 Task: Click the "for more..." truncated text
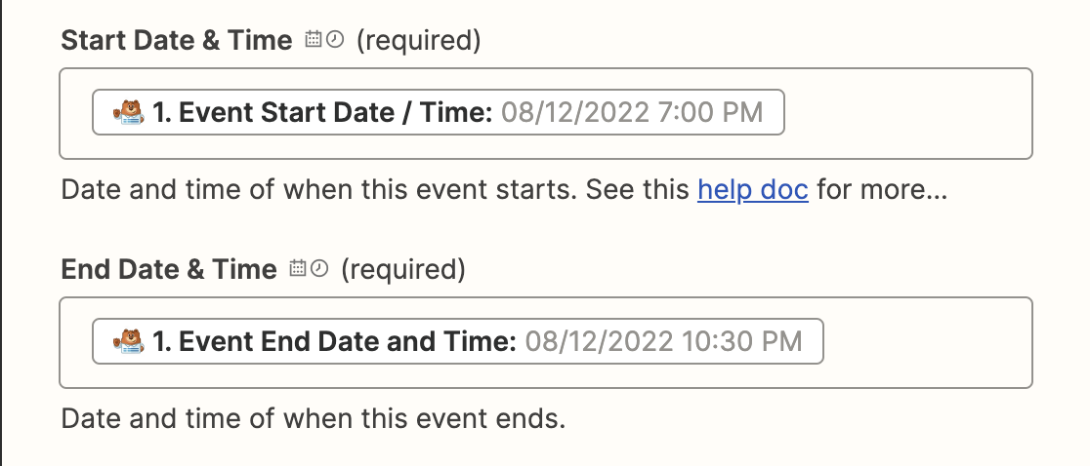[x=882, y=189]
